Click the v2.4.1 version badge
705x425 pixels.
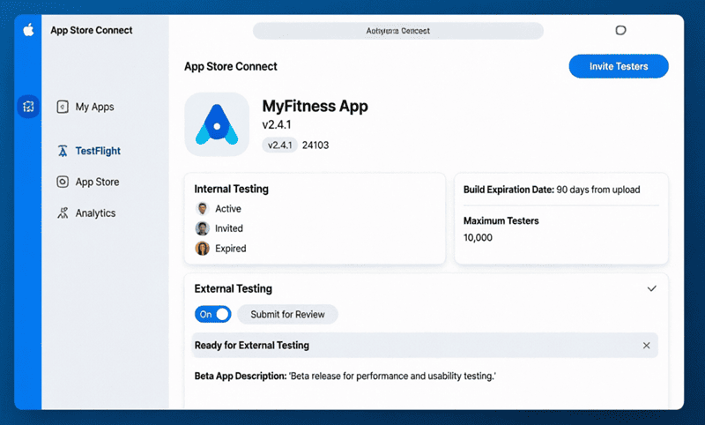pyautogui.click(x=279, y=145)
